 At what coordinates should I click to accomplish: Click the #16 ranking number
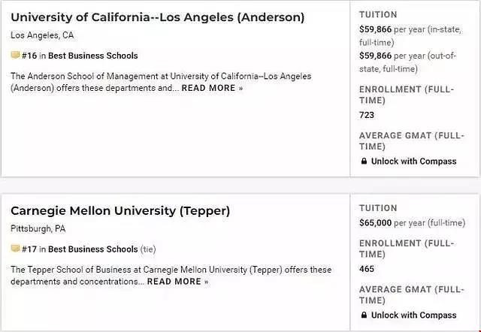pos(29,56)
